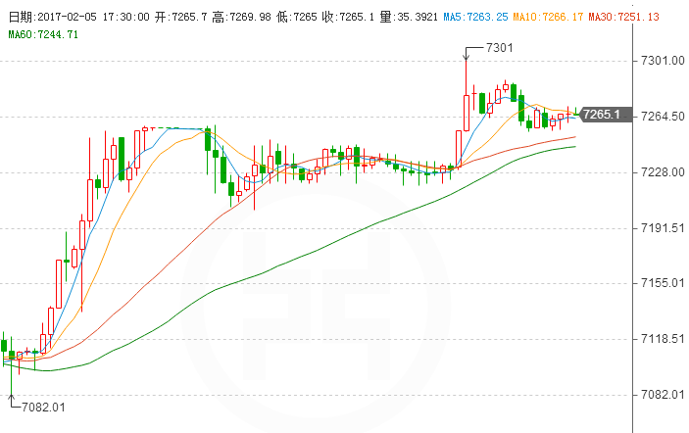Viewport: 689px width, 433px height.
Task: Click the 7228.00 axis label
Action: (x=663, y=172)
